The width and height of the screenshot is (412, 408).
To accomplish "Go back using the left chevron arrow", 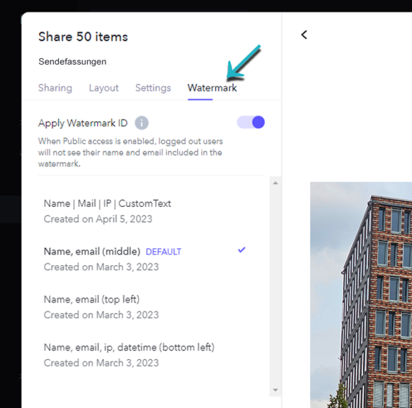I will (x=304, y=34).
